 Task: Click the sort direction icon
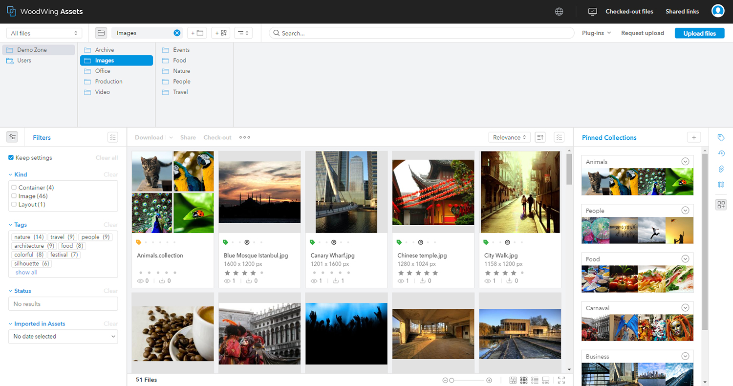tap(540, 137)
